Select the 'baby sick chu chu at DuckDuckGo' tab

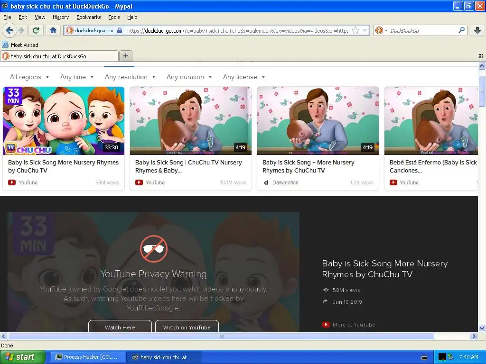pyautogui.click(x=59, y=56)
